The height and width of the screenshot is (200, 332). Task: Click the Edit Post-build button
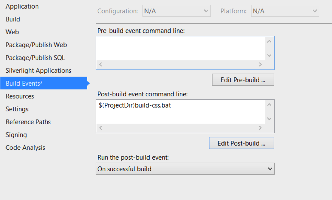241,143
